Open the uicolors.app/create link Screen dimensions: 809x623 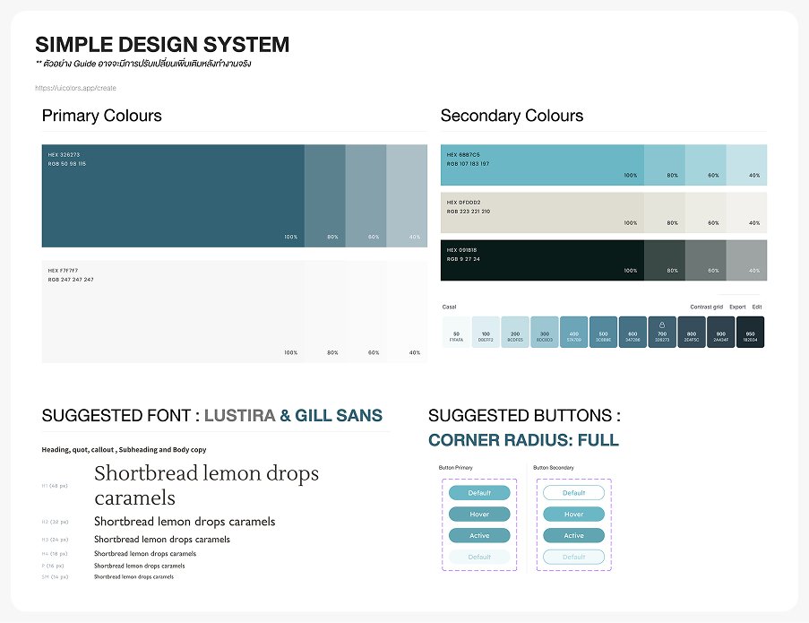tap(76, 88)
